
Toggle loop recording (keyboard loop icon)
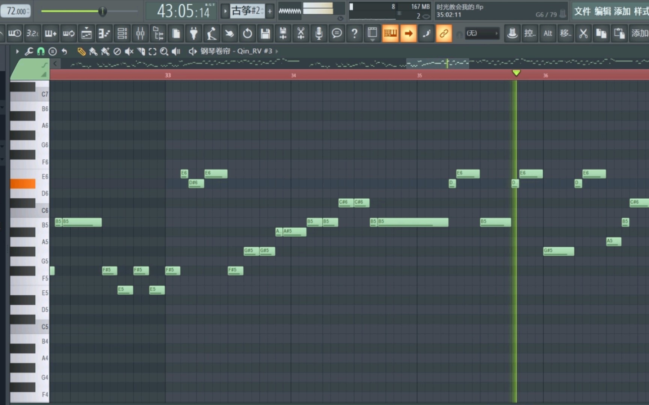coord(68,34)
